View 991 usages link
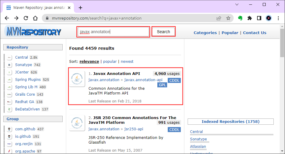 tap(169, 123)
